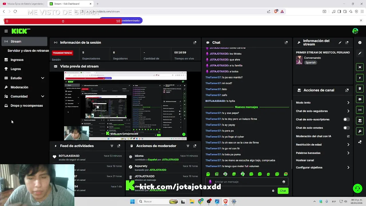Click the Conversando category thumbnail
The height and width of the screenshot is (206, 366).
point(299,60)
